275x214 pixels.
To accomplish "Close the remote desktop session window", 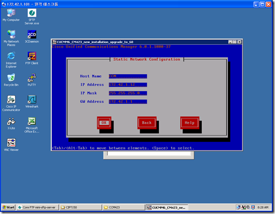I will click(268, 4).
